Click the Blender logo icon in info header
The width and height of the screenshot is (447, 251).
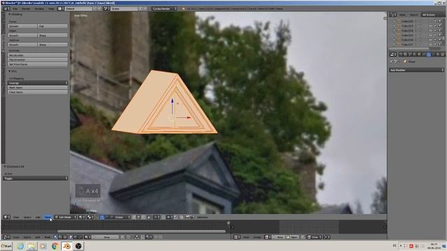(x=183, y=9)
